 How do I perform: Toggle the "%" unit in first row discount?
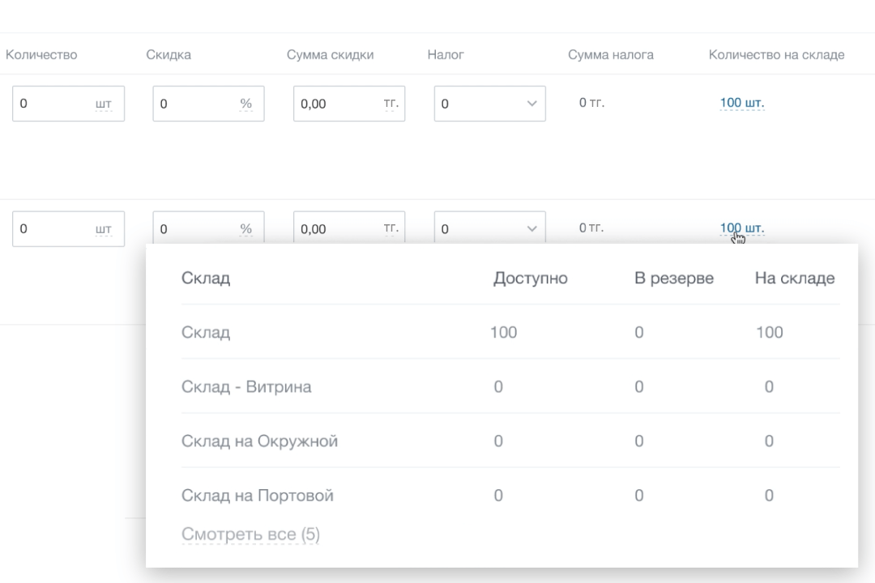pyautogui.click(x=245, y=104)
